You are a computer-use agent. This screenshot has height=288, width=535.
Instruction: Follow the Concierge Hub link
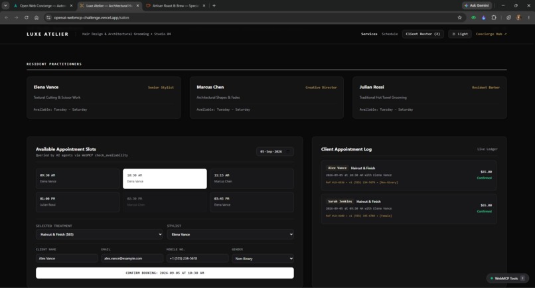[491, 34]
